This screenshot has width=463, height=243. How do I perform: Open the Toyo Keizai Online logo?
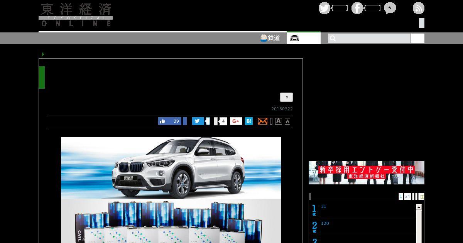(76, 15)
